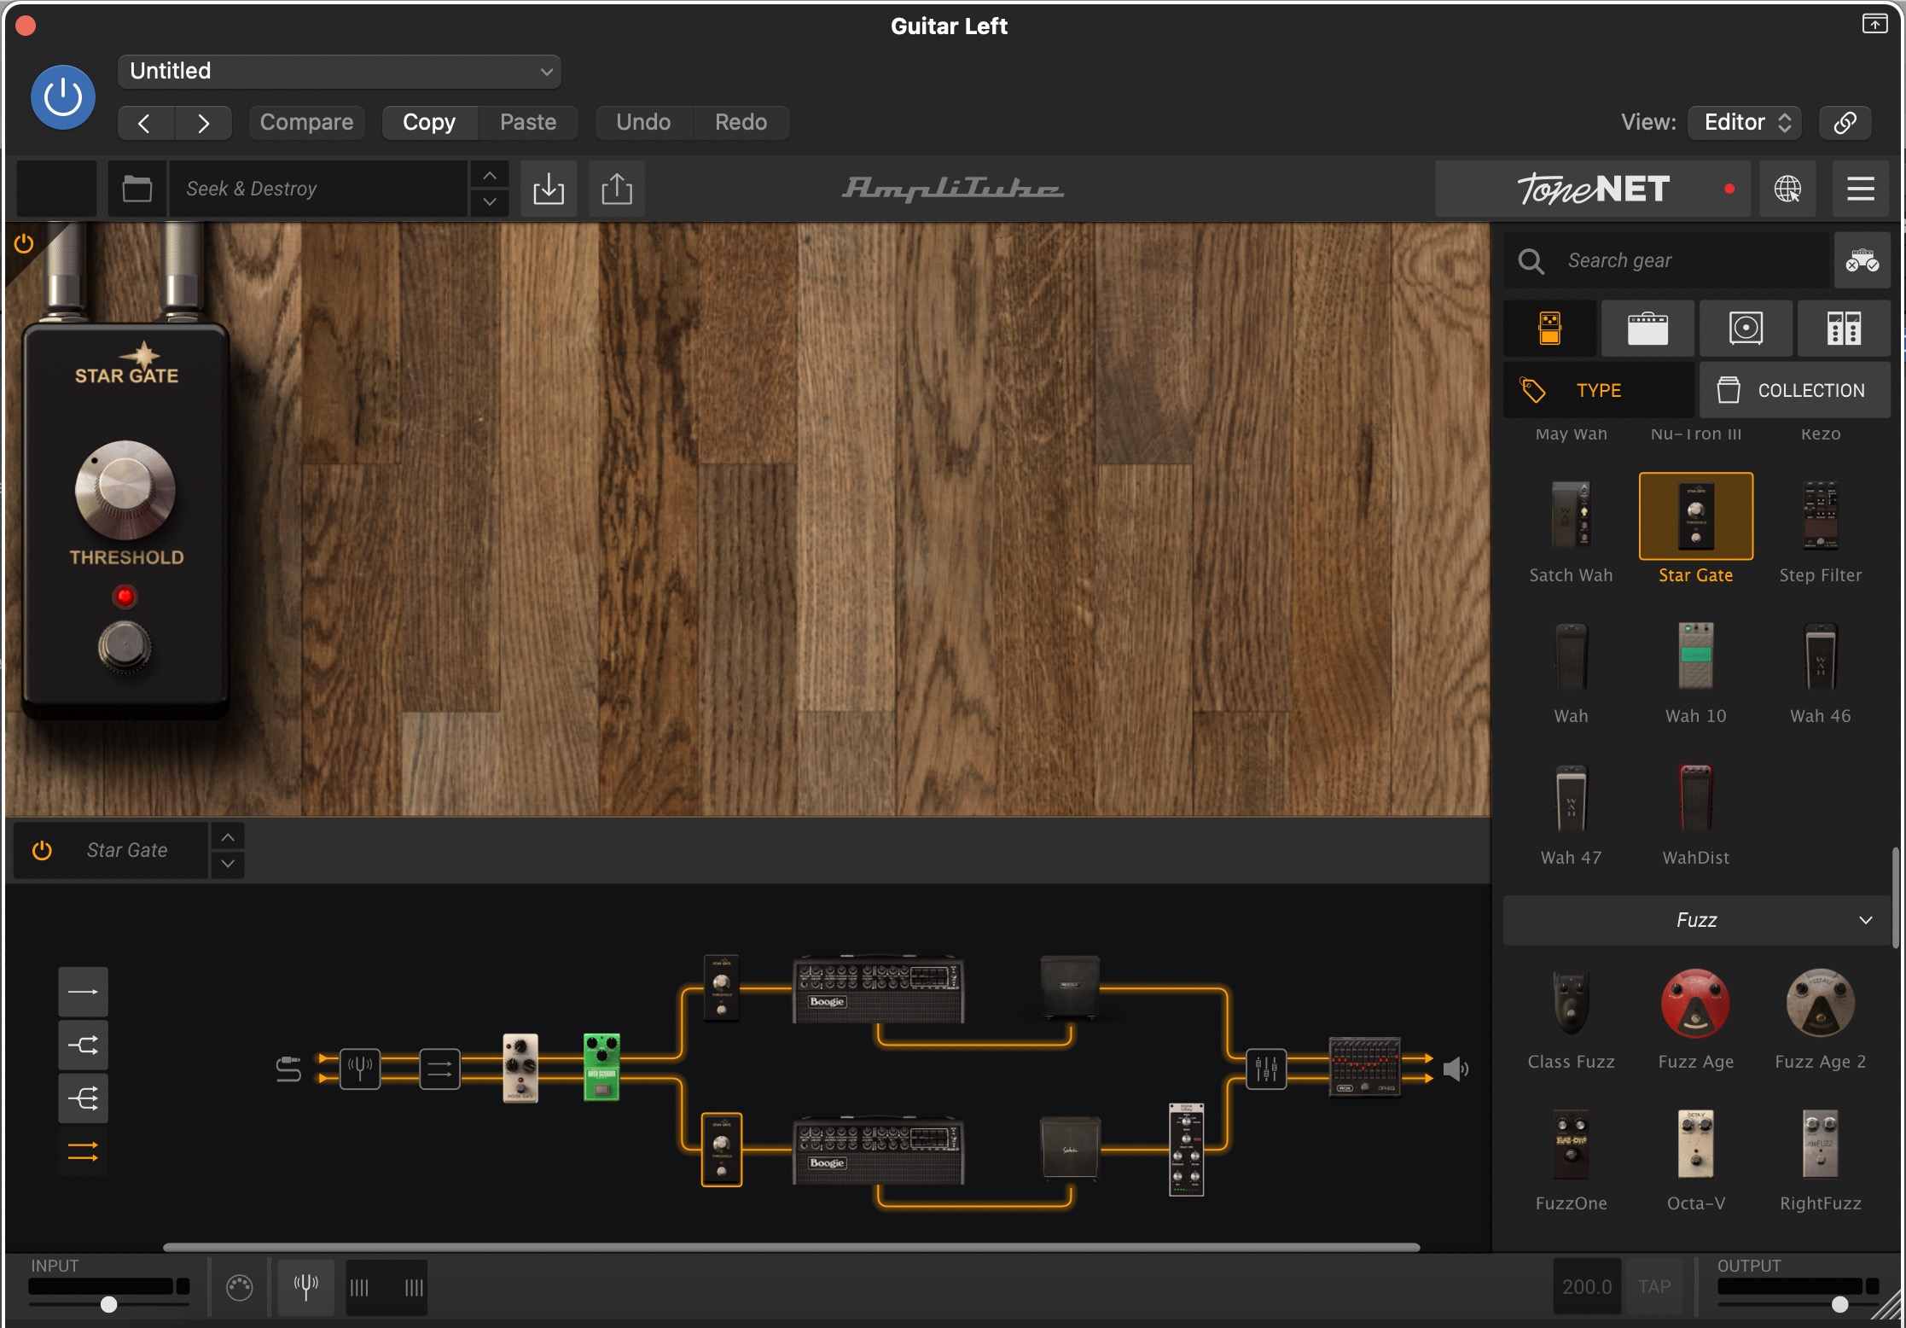Click the save preset download icon

[x=548, y=189]
